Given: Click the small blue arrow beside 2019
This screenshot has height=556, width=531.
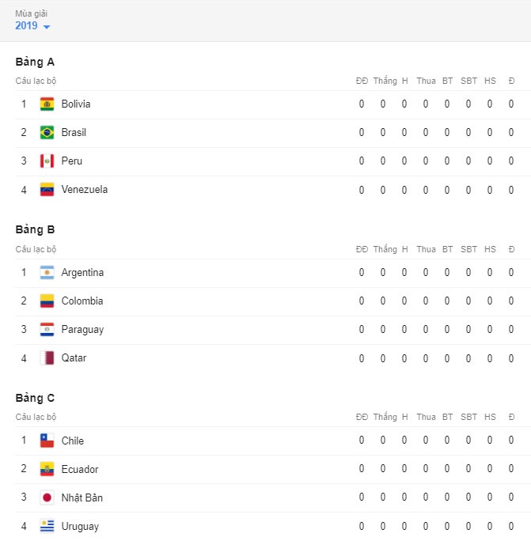Looking at the screenshot, I should [x=47, y=27].
